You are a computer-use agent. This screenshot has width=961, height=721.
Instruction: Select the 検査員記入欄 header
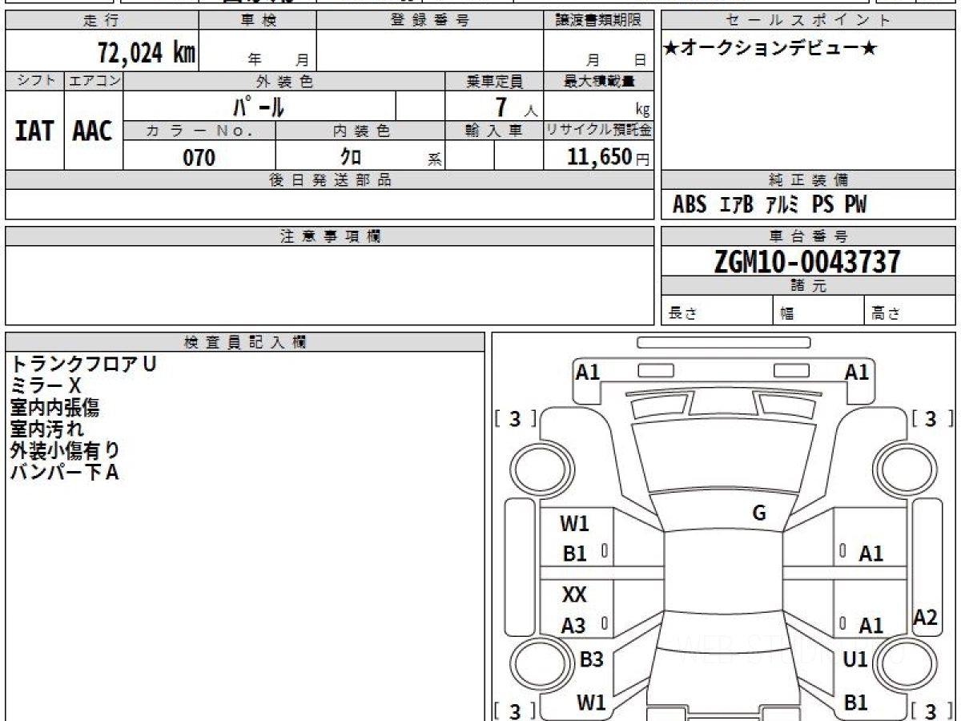click(x=245, y=342)
